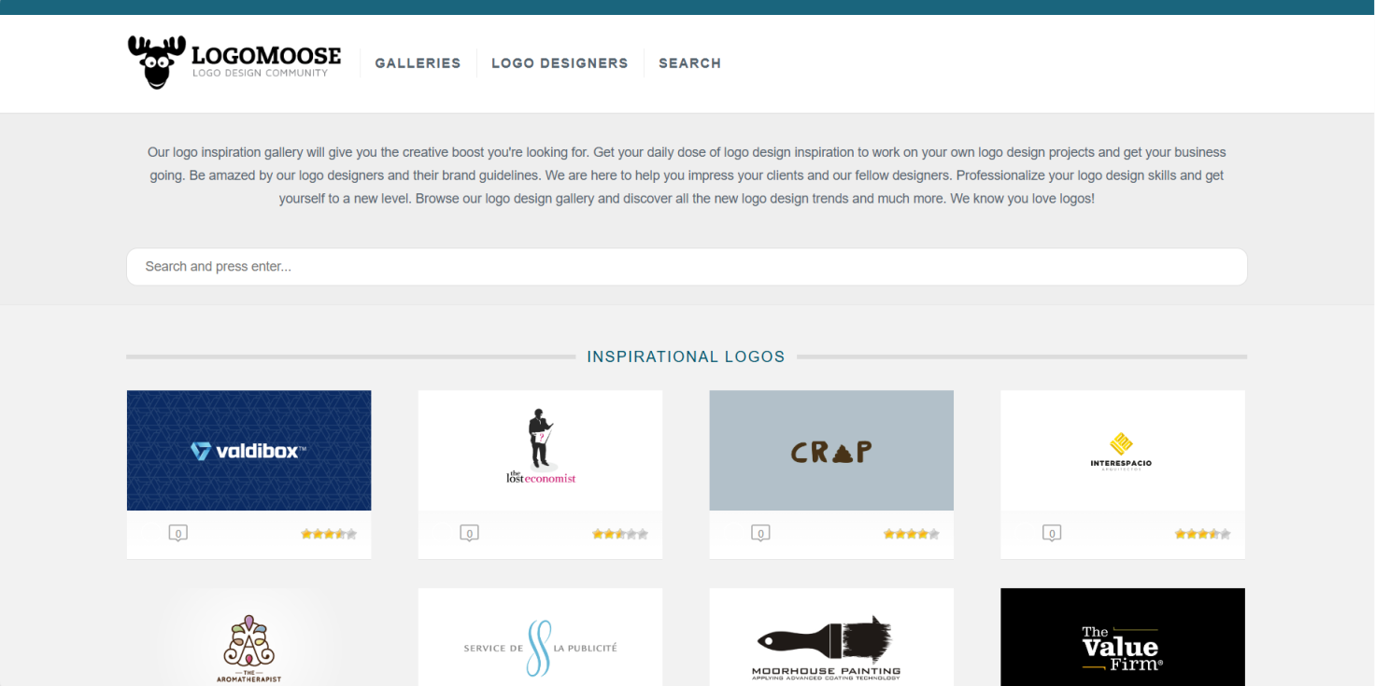
Task: Focus the 'Search and press enter' field
Action: tap(687, 267)
